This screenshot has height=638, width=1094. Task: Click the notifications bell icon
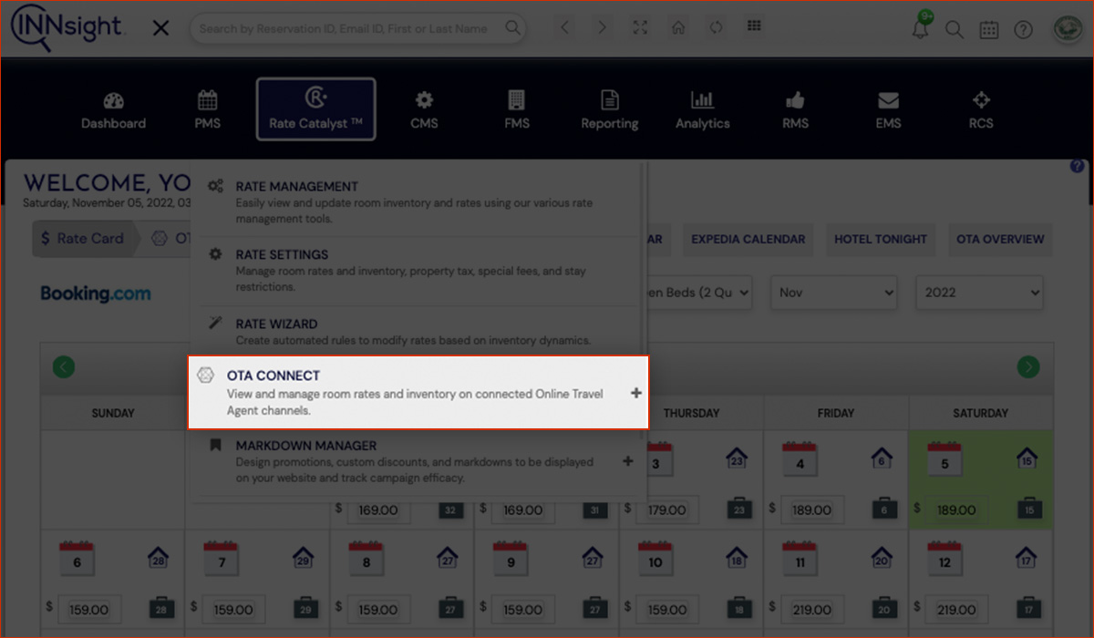coord(921,28)
